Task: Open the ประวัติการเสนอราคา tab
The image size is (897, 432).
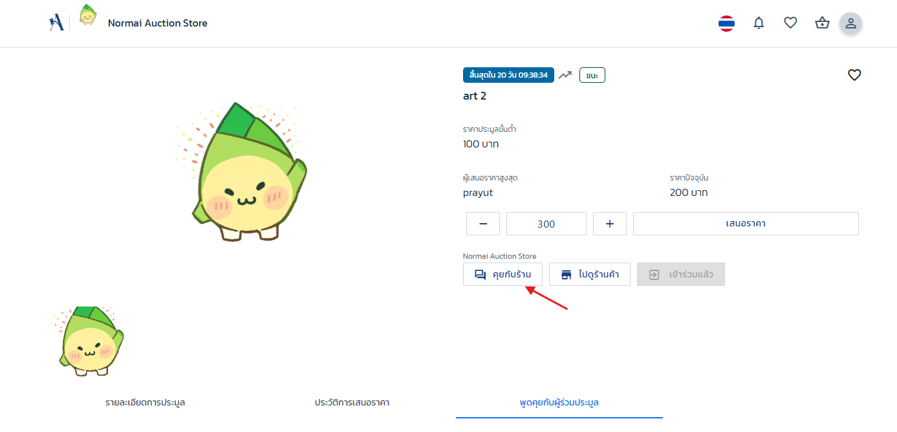Action: (x=351, y=402)
